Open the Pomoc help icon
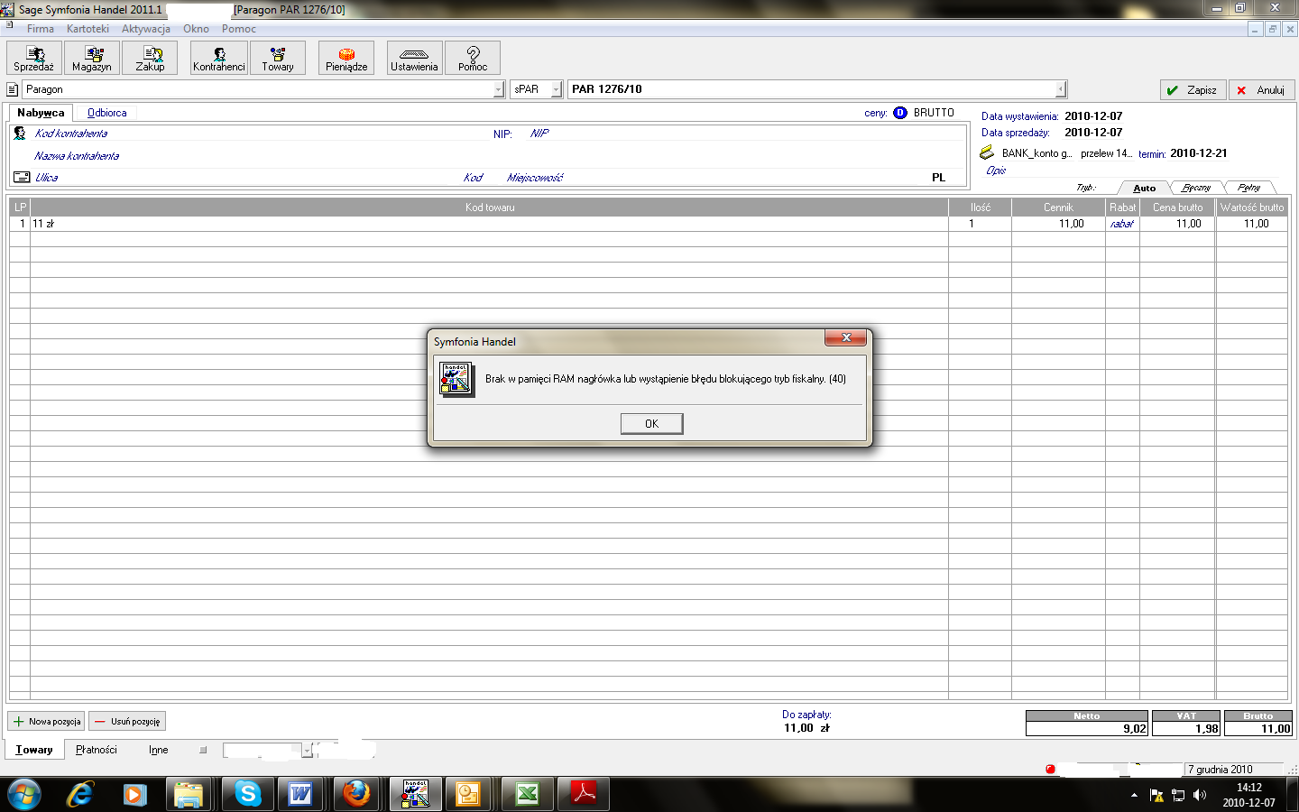The image size is (1299, 812). pos(473,58)
